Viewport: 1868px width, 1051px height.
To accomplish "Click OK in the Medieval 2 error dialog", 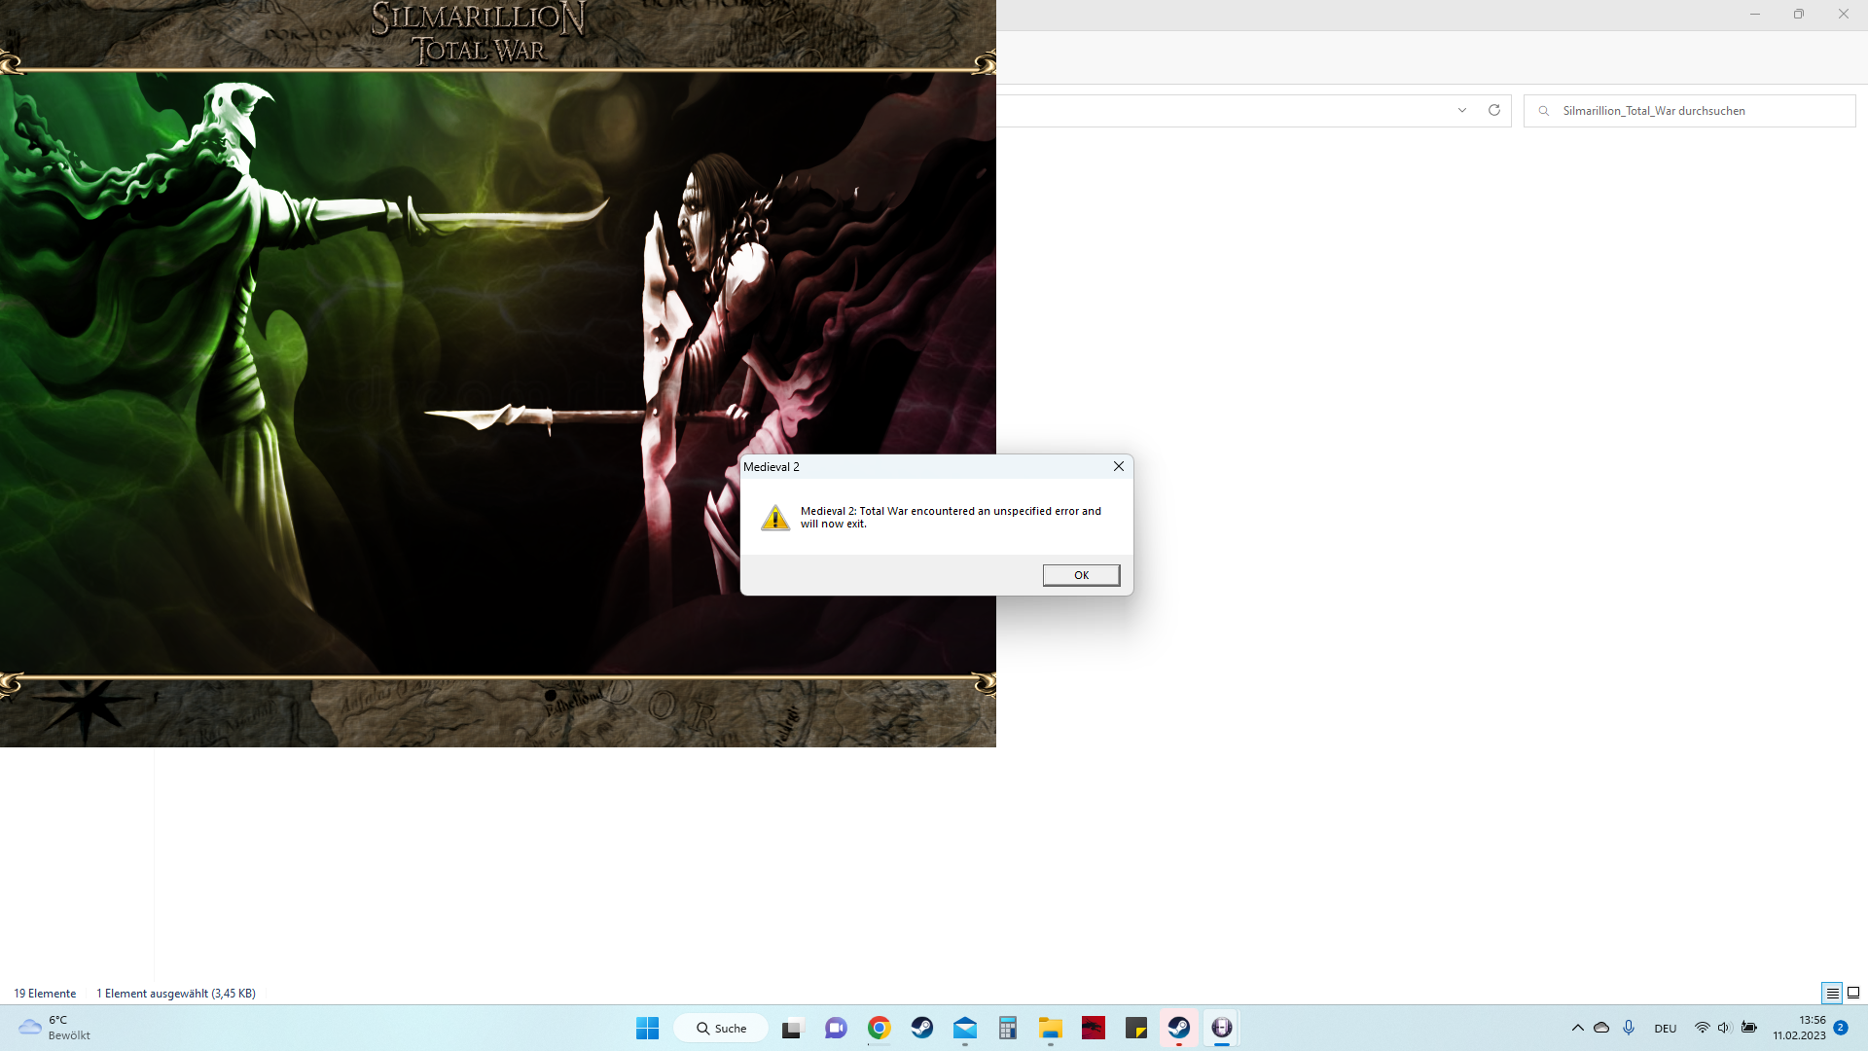I will point(1081,575).
